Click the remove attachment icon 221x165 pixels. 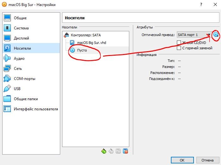point(125,151)
